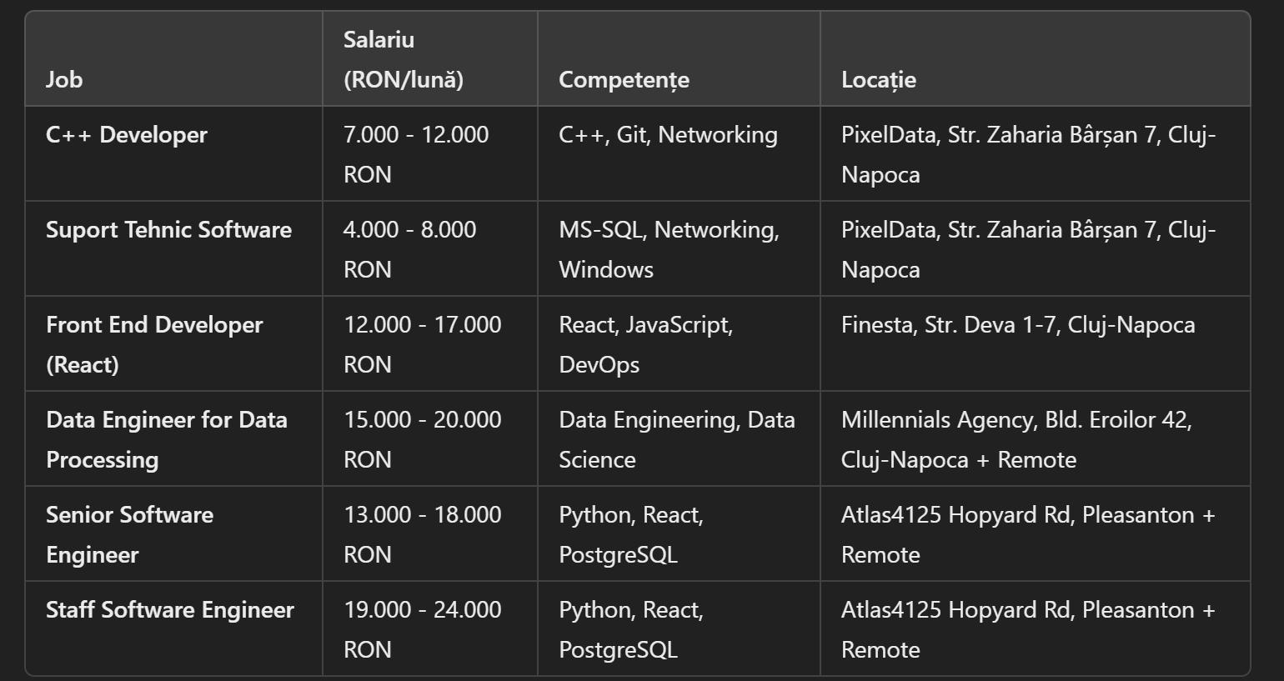
Task: Select the Staff Software Engineer job title
Action: [x=170, y=610]
